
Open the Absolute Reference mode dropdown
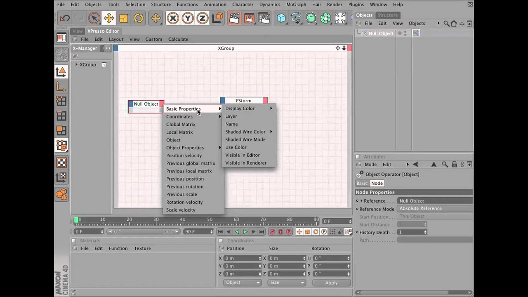pos(435,208)
